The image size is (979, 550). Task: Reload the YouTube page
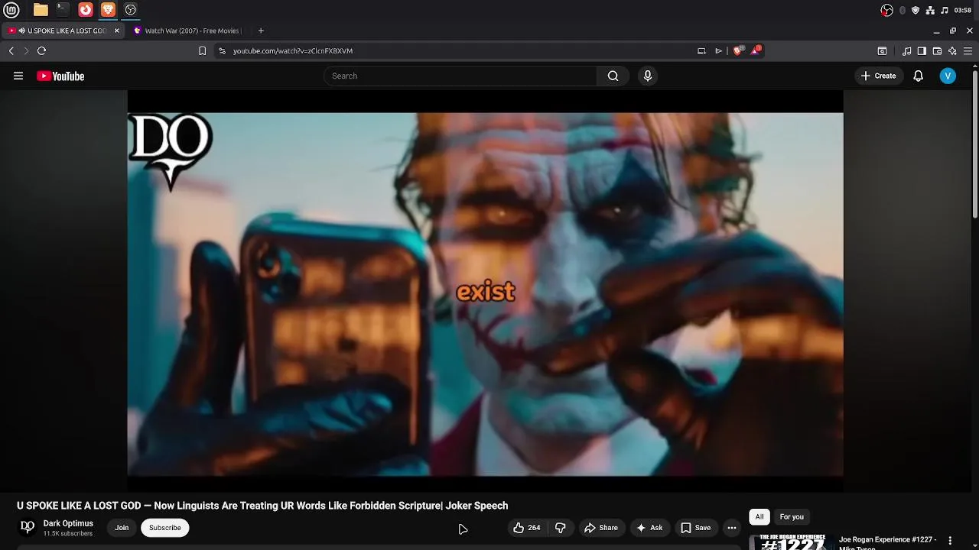pyautogui.click(x=41, y=50)
